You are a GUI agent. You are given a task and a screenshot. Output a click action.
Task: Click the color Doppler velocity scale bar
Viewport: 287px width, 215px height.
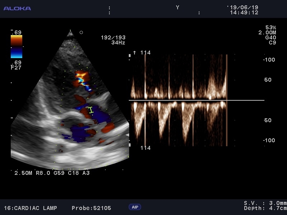pos(17,47)
